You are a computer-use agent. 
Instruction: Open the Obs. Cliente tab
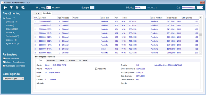[x=82, y=60]
